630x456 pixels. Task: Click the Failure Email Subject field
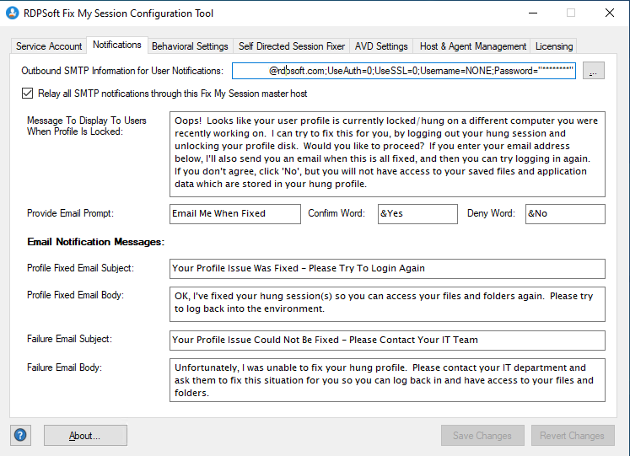pos(386,340)
